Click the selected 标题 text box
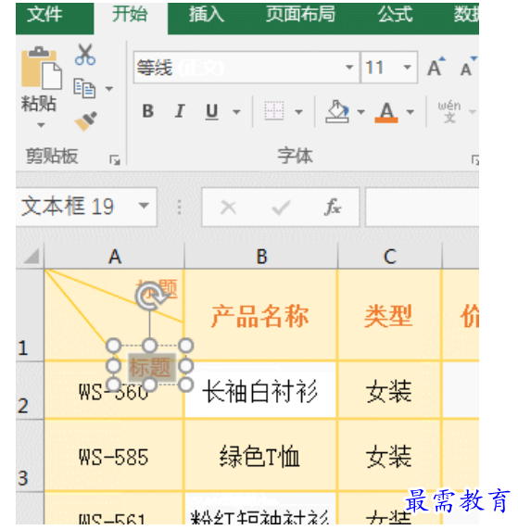The image size is (518, 530). point(151,367)
